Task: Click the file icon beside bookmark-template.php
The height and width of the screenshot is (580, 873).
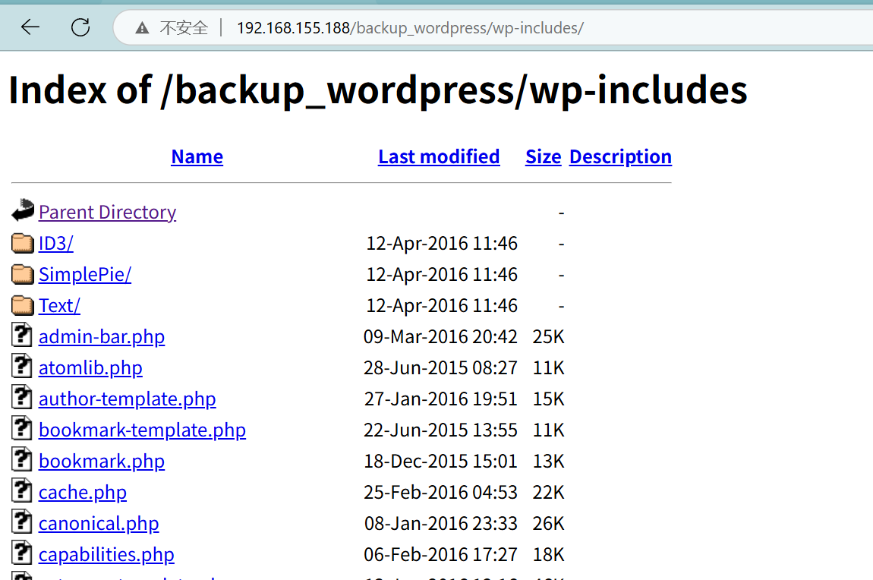Action: 22,428
